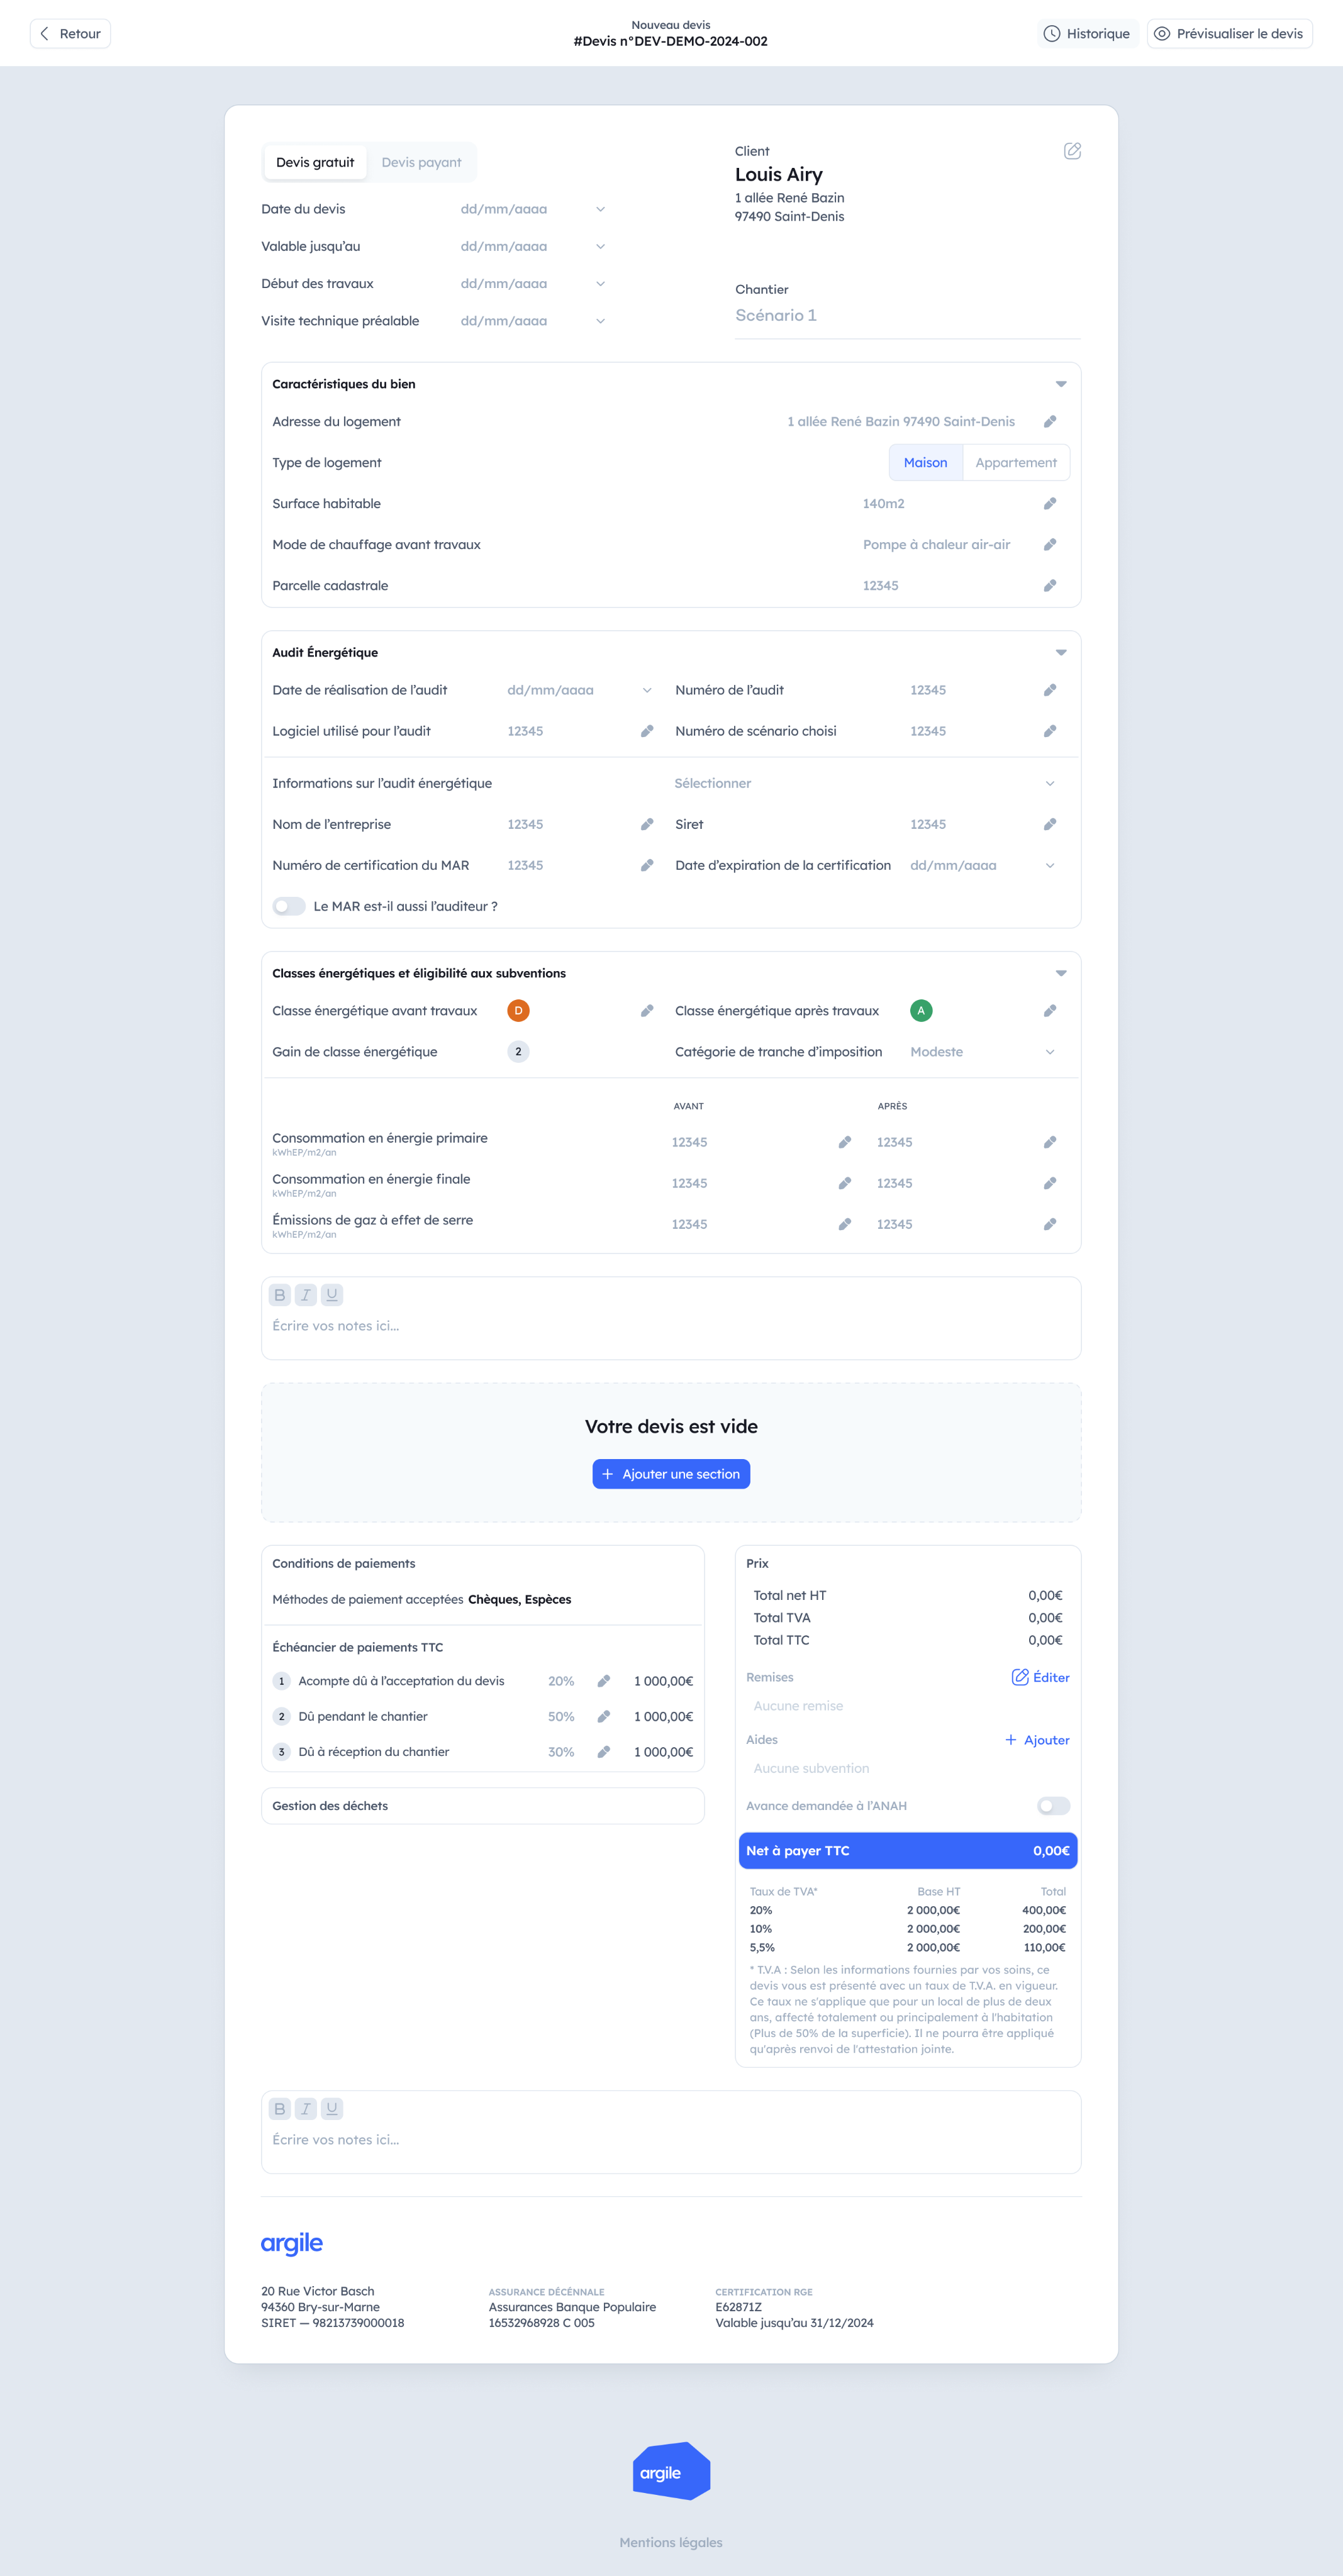Edit the Surface habitable pencil icon

click(x=1049, y=504)
